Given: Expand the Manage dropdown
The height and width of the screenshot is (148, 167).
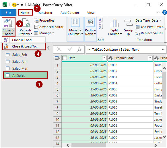Looking at the screenshot, I should [x=53, y=33].
